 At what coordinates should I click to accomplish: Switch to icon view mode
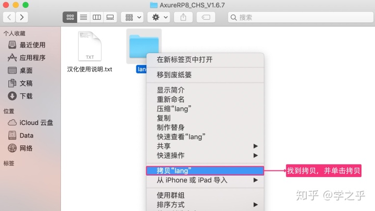coord(69,17)
